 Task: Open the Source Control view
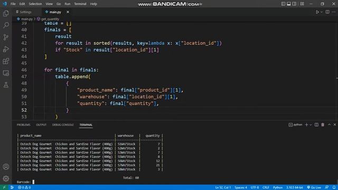[6, 37]
